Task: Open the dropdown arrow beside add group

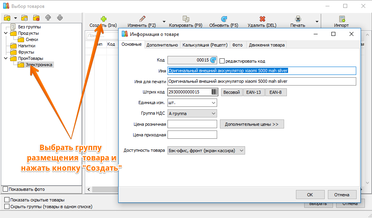Action: [15, 18]
